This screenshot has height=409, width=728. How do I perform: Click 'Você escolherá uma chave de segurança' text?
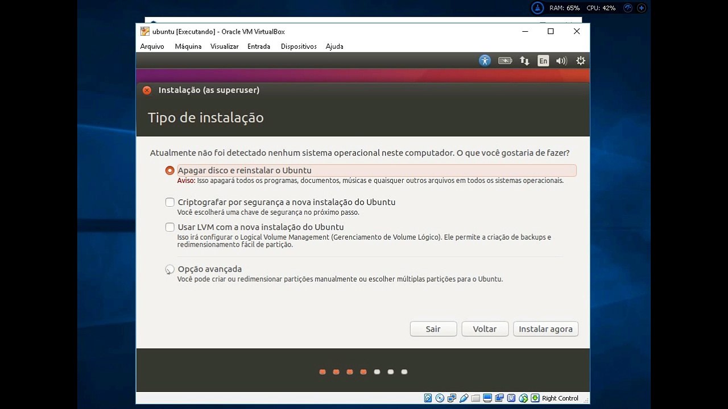268,212
